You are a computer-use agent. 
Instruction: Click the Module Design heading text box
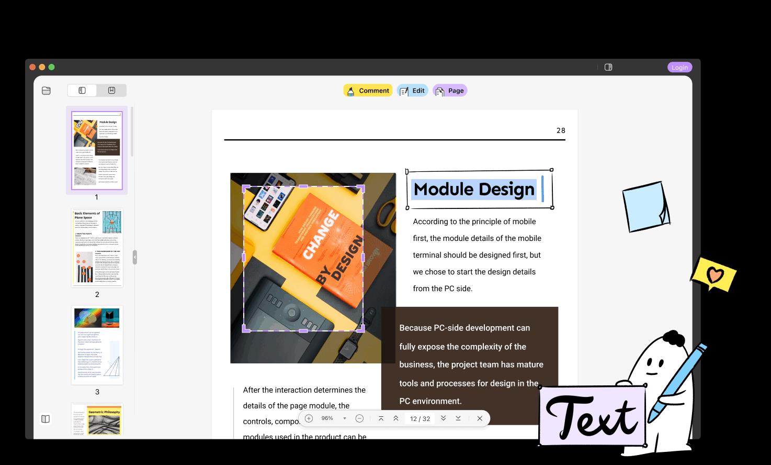coord(479,189)
